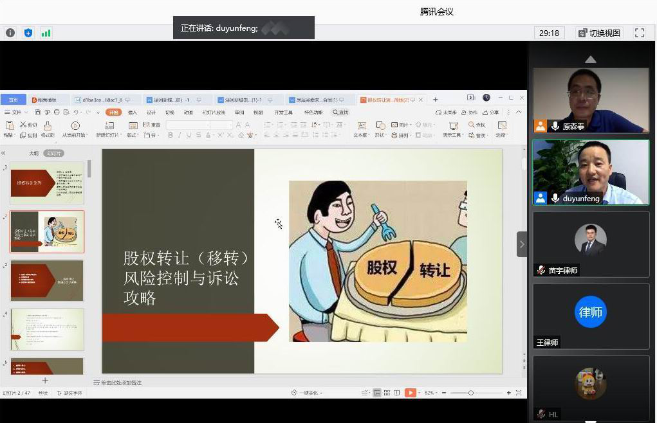Open the 设计 ribbon tab

(151, 113)
